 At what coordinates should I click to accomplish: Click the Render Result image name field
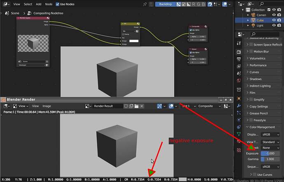(108, 106)
